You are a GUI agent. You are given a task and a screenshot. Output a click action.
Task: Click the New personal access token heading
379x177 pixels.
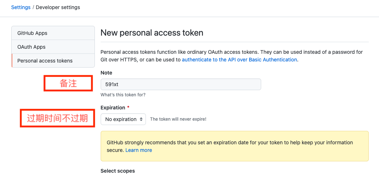tap(151, 33)
